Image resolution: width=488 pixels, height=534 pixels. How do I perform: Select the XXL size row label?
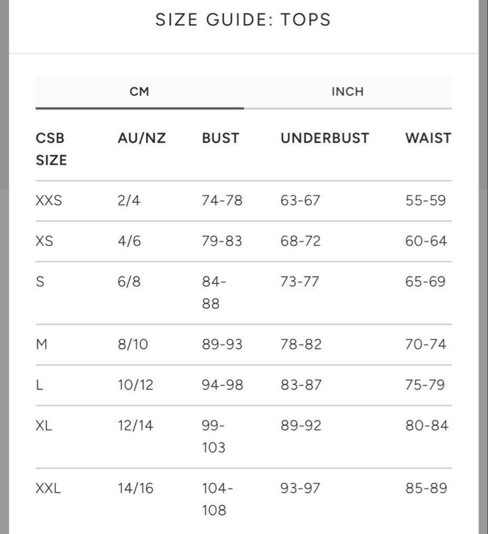49,489
